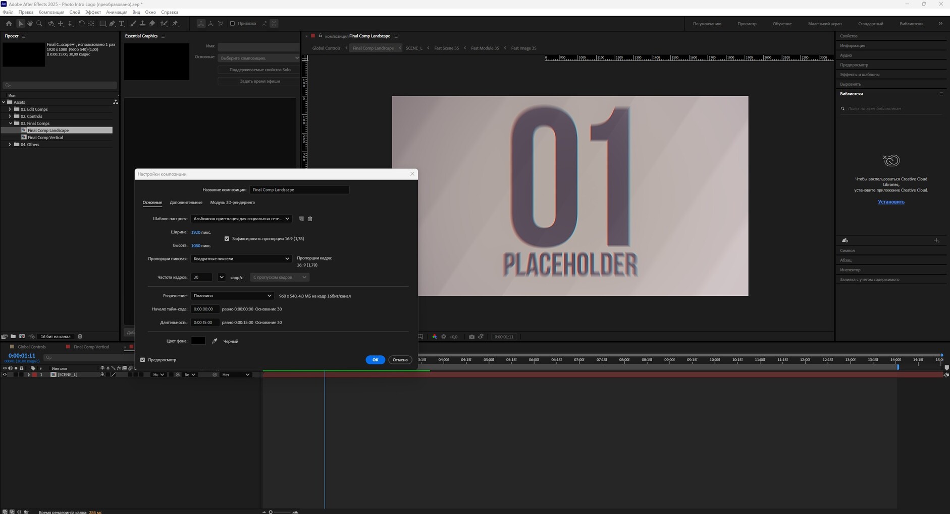
Task: Select the Zoom magnifier tool
Action: tap(39, 23)
